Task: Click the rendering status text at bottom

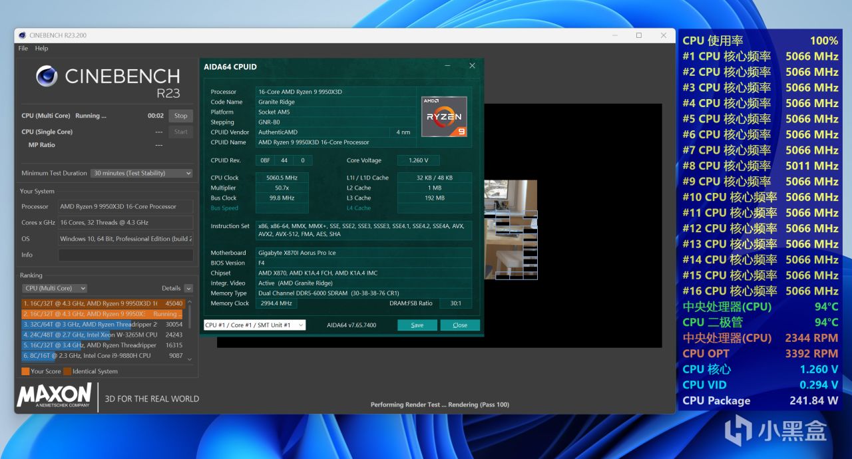Action: [x=440, y=404]
